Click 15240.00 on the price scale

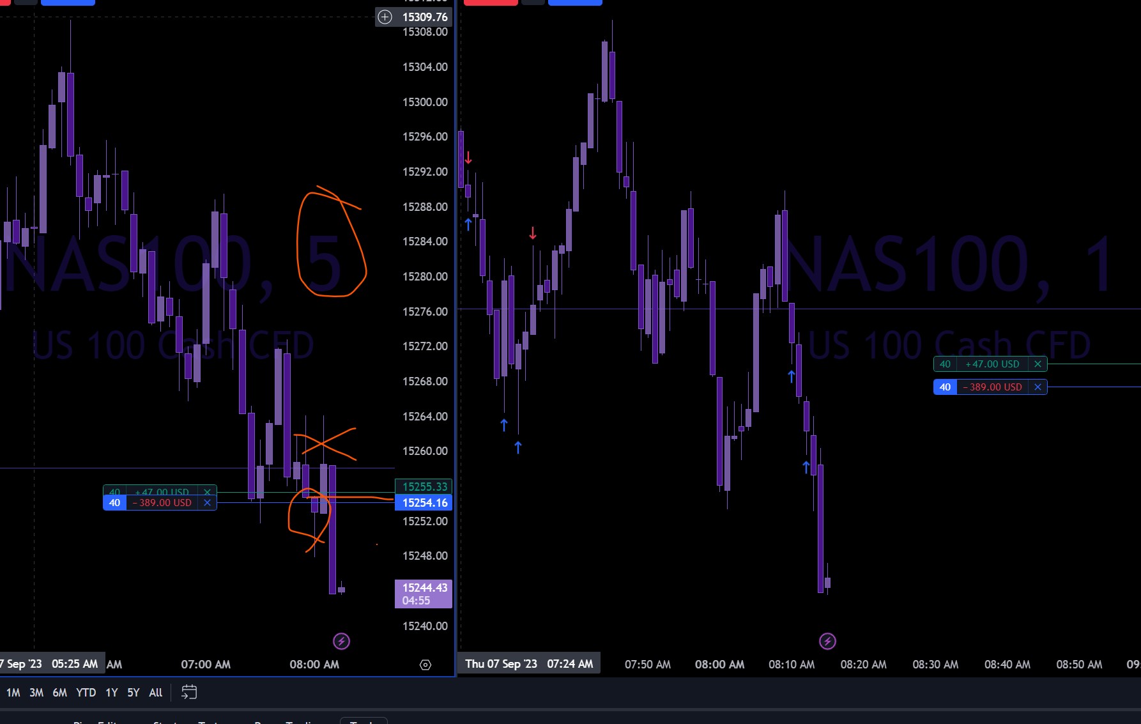(425, 626)
